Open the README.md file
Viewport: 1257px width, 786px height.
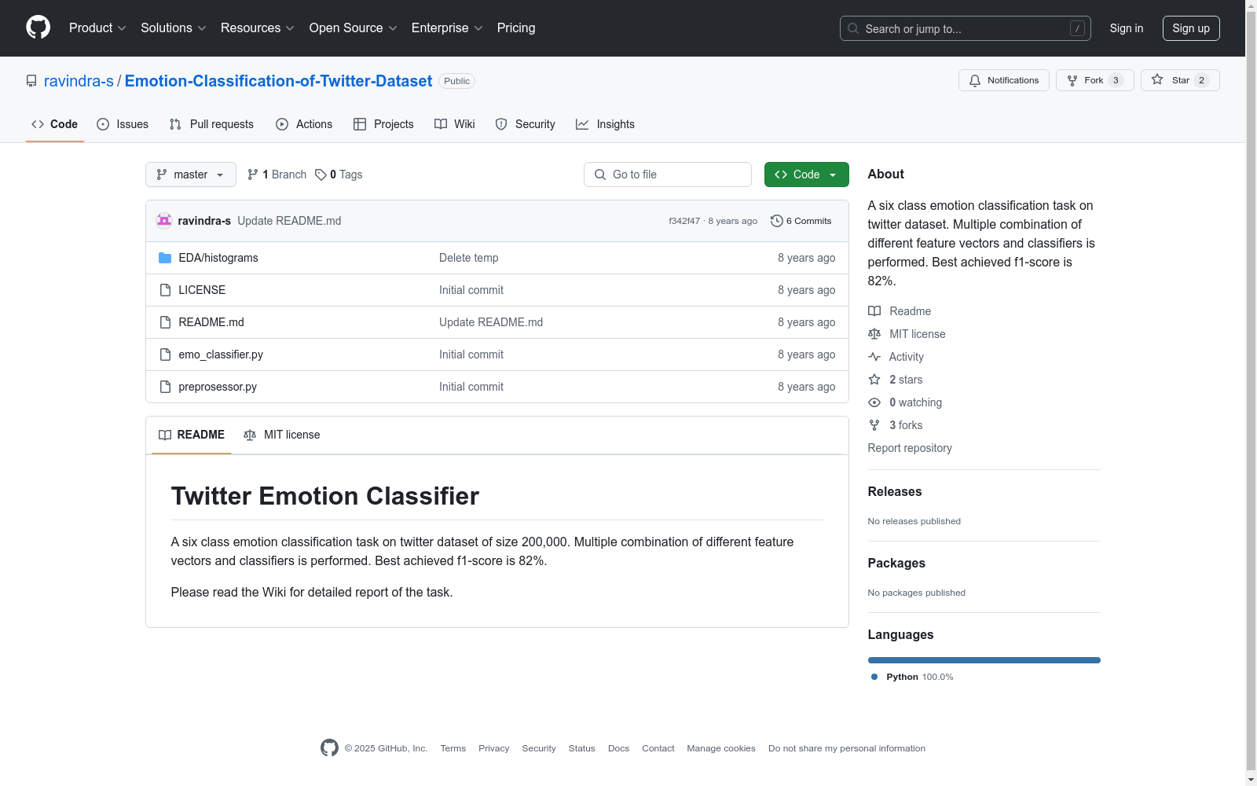click(211, 322)
